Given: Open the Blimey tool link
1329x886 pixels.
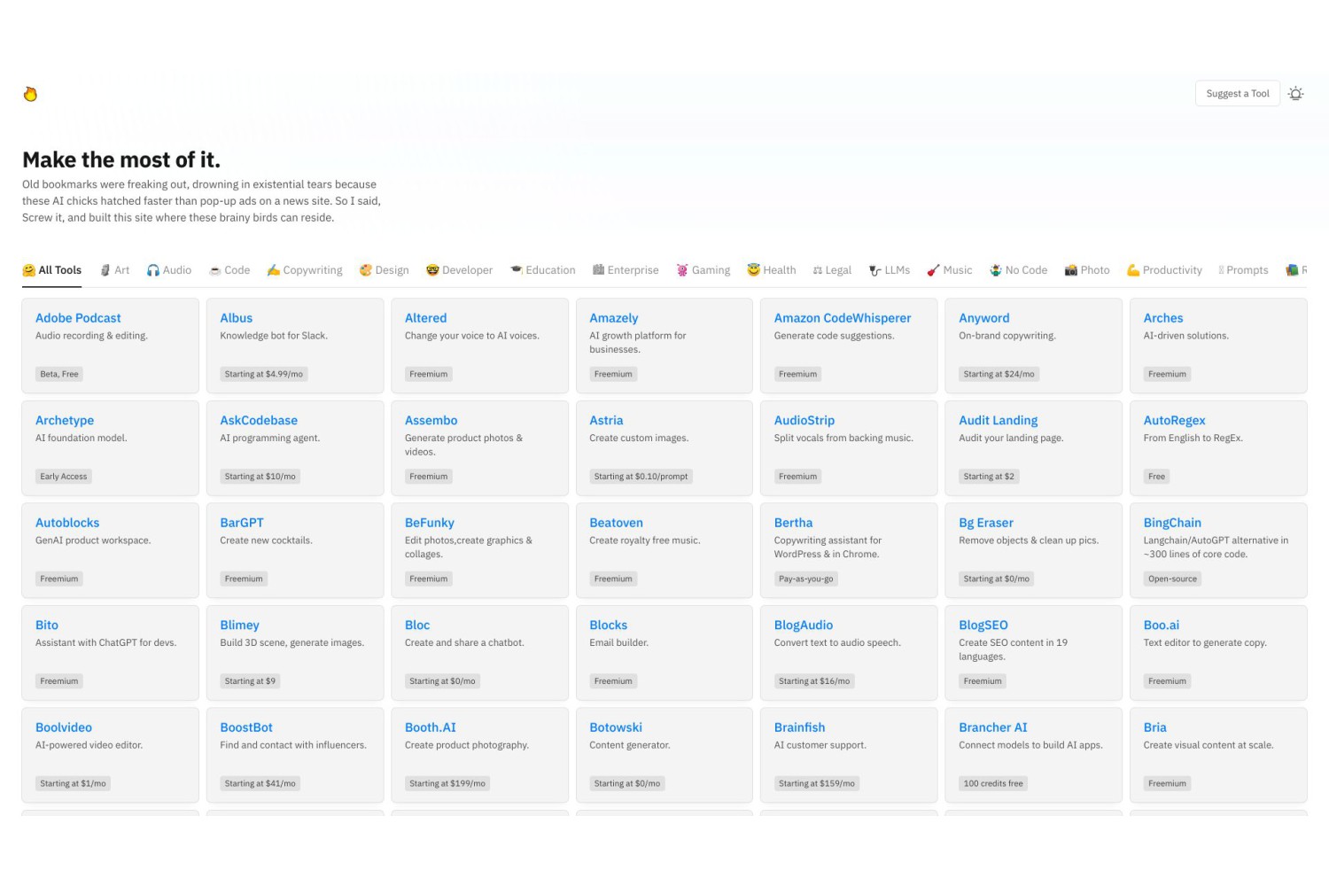Looking at the screenshot, I should pos(240,626).
